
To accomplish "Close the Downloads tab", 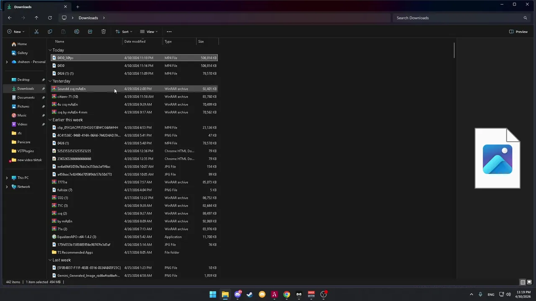I will (65, 7).
